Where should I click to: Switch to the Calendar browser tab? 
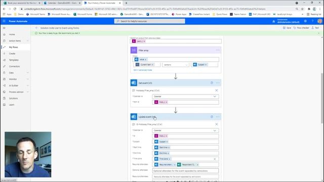tap(62, 3)
